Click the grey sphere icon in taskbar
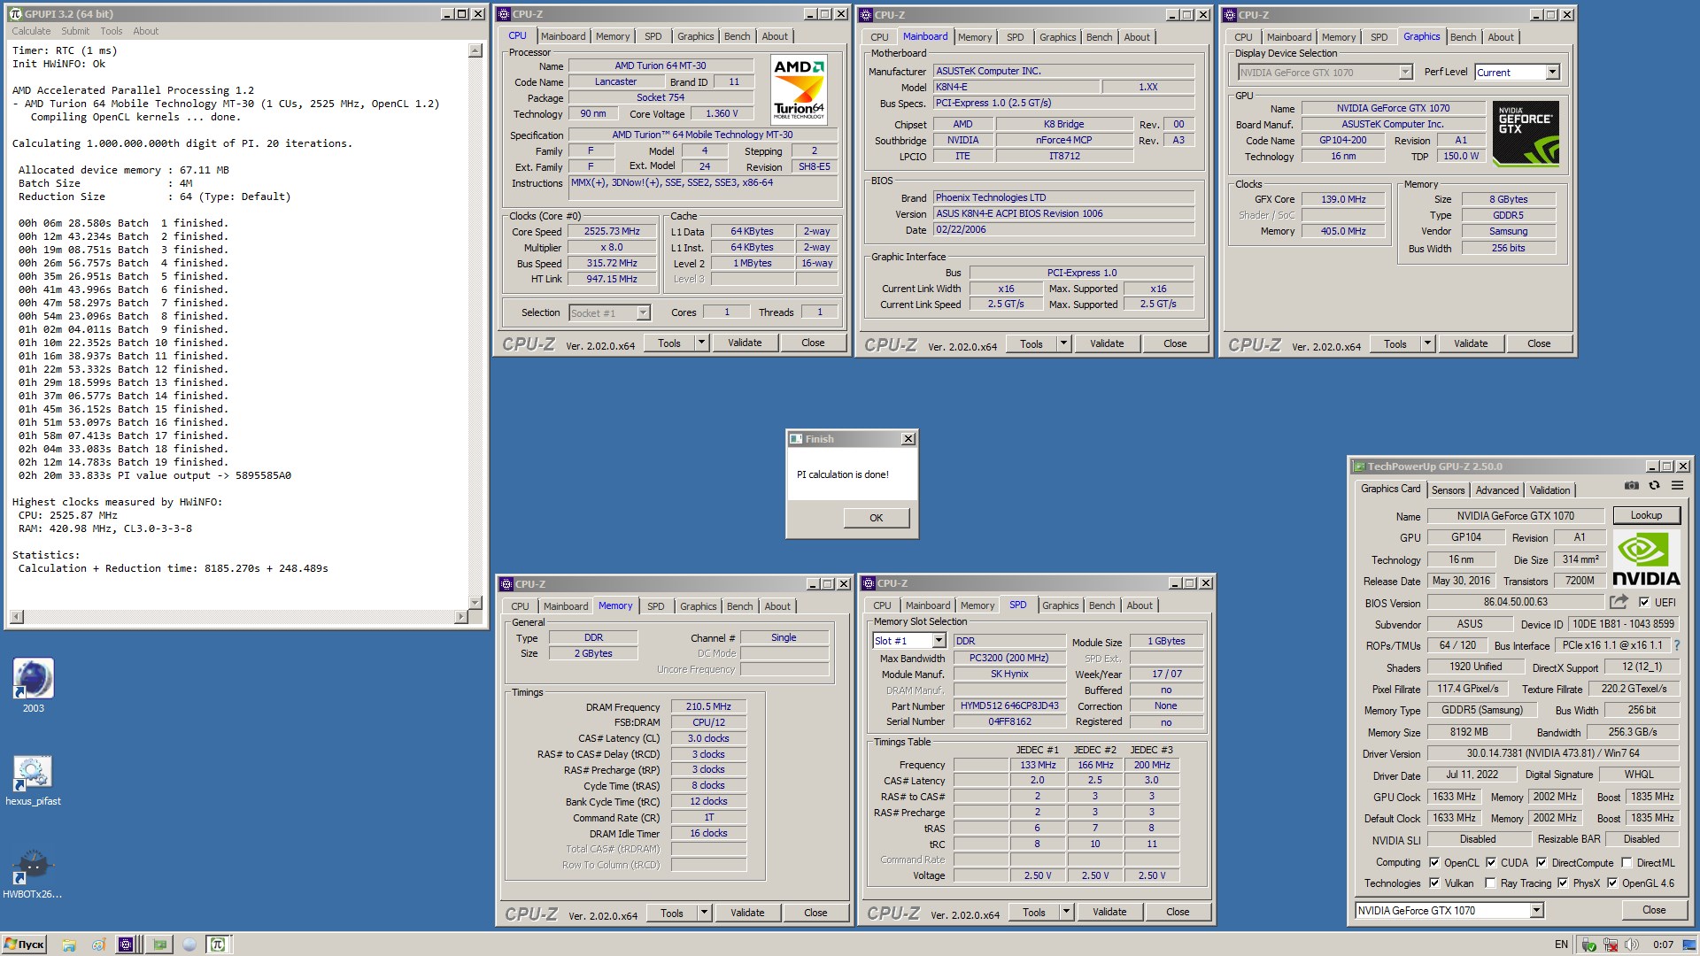Viewport: 1700px width, 956px height. pyautogui.click(x=189, y=944)
